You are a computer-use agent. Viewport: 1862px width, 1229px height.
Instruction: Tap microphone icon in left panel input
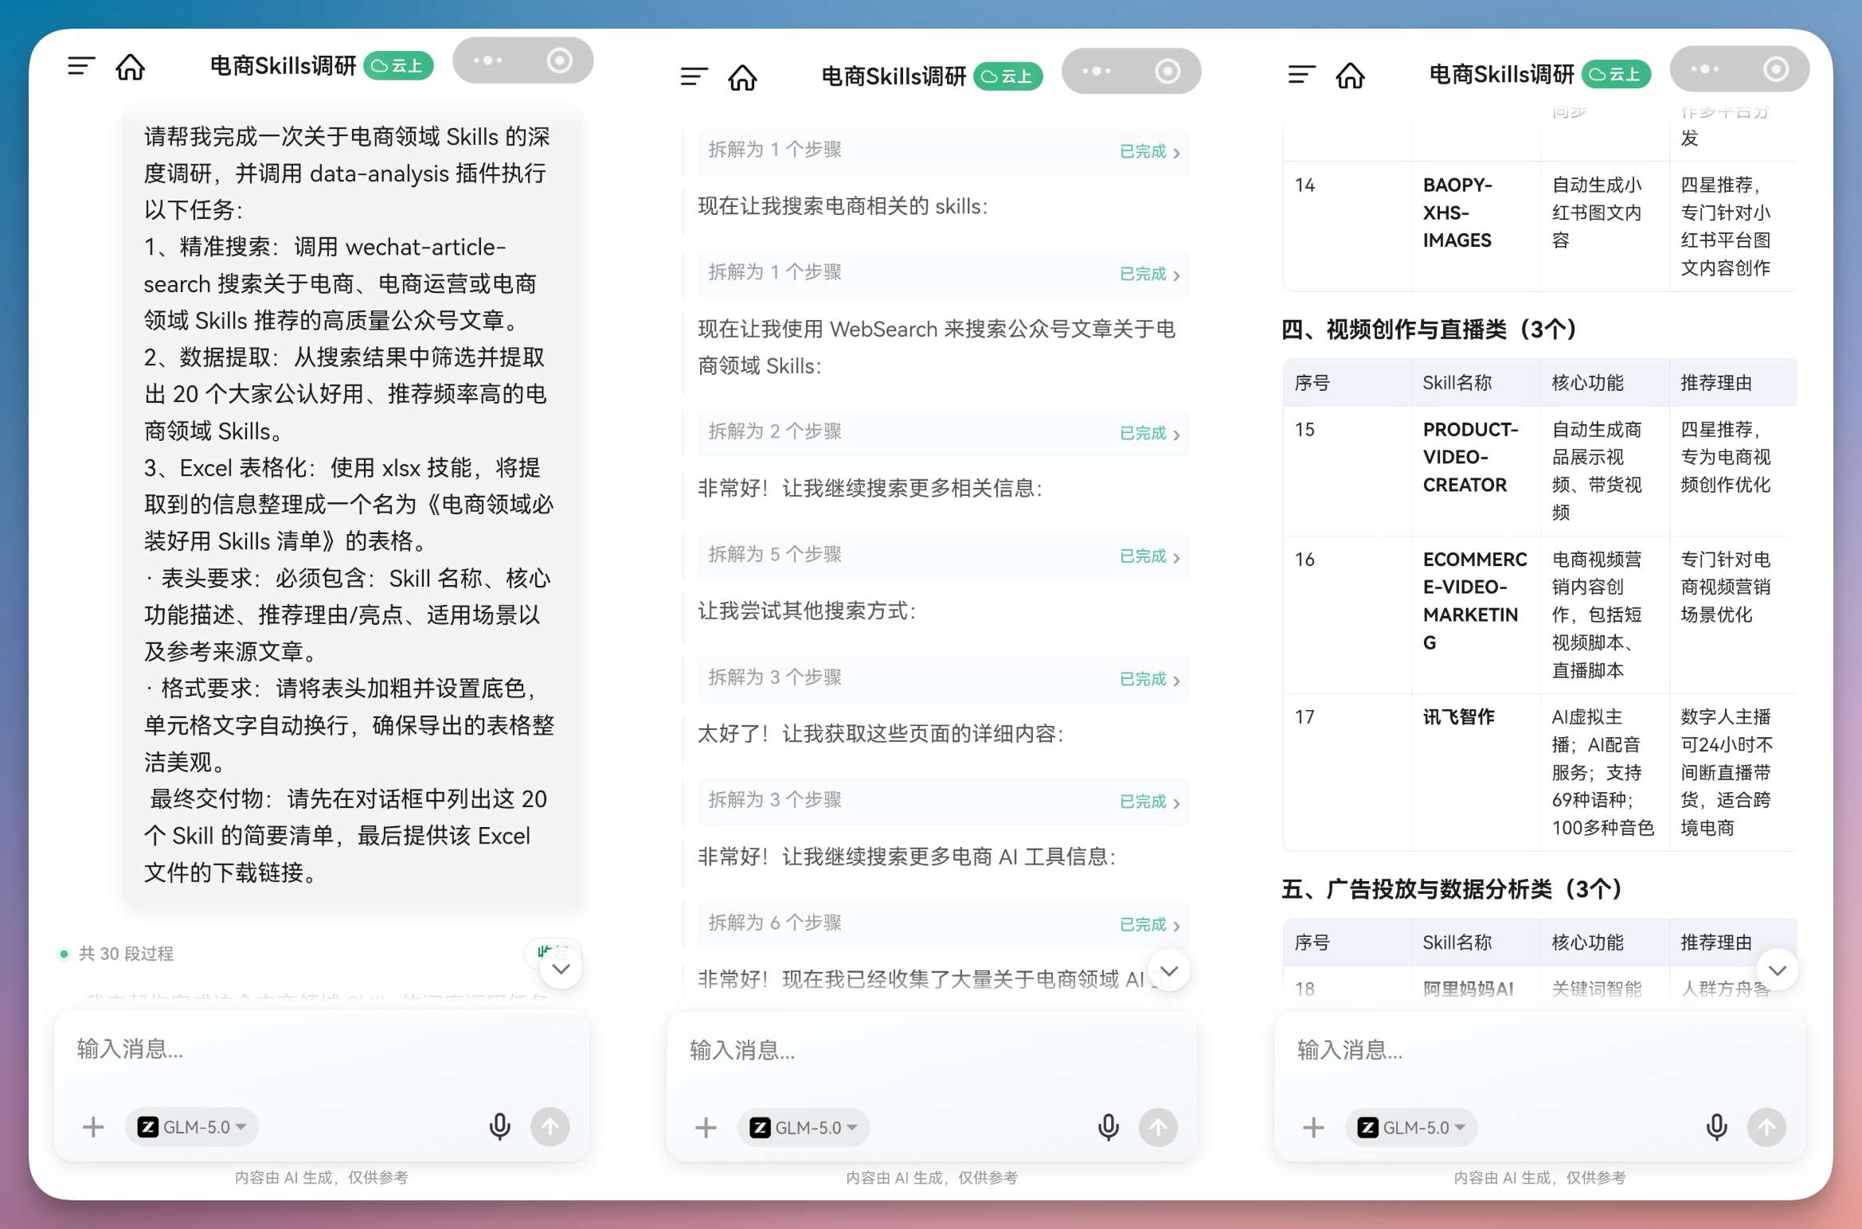tap(499, 1126)
